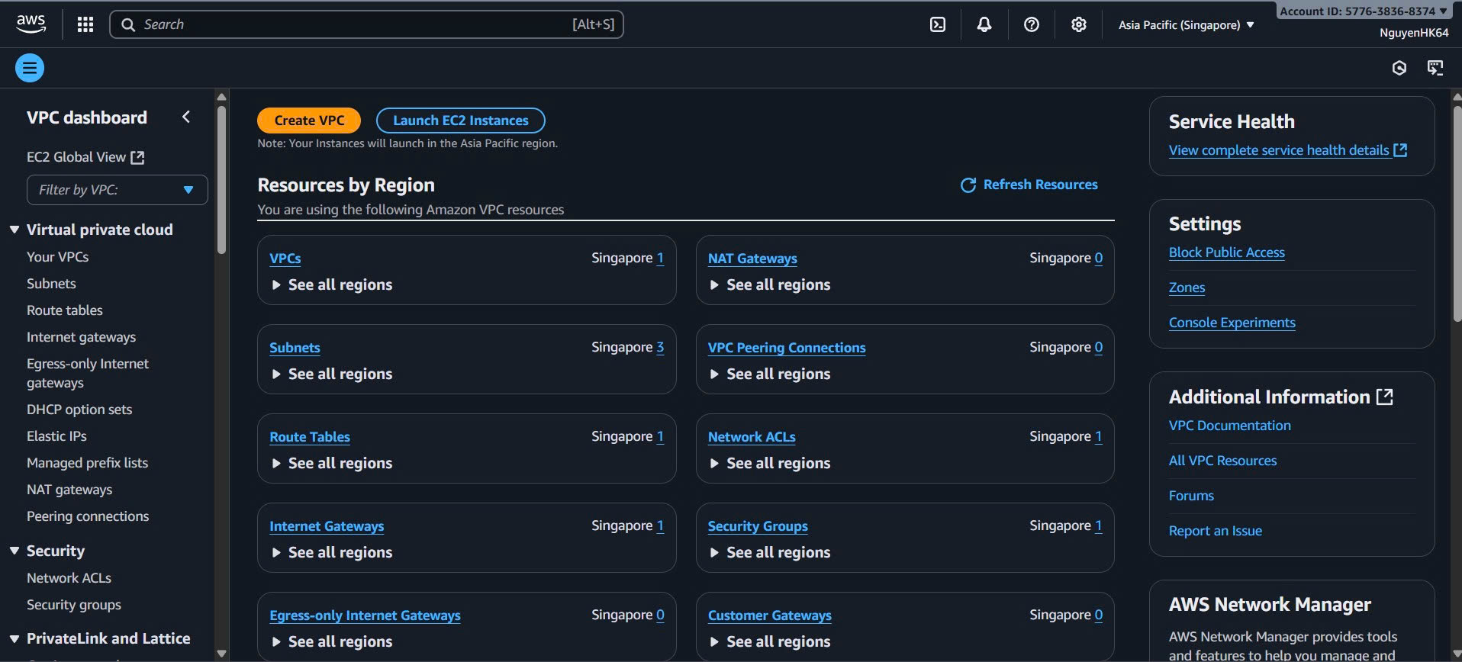Click the Launch EC2 Instances button
This screenshot has height=662, width=1462.
pos(461,121)
